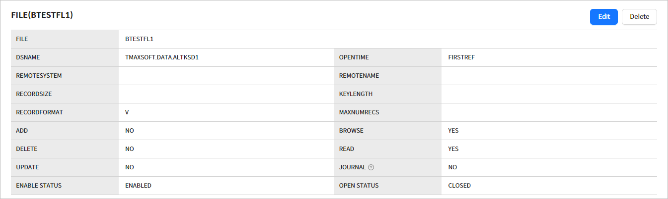Click the BROWSE value YES

coord(453,131)
